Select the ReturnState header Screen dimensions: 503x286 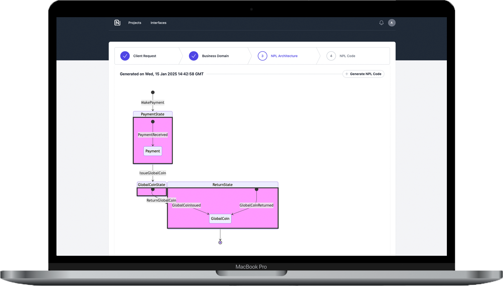223,185
